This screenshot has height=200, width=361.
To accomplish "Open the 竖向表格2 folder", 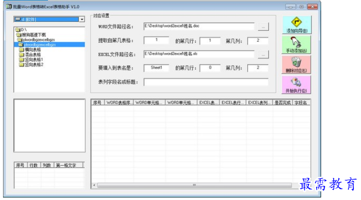I will coord(31,65).
